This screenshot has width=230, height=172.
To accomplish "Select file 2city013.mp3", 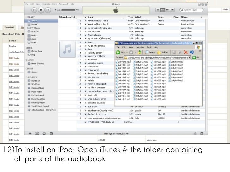I will pyautogui.click(x=141, y=62).
